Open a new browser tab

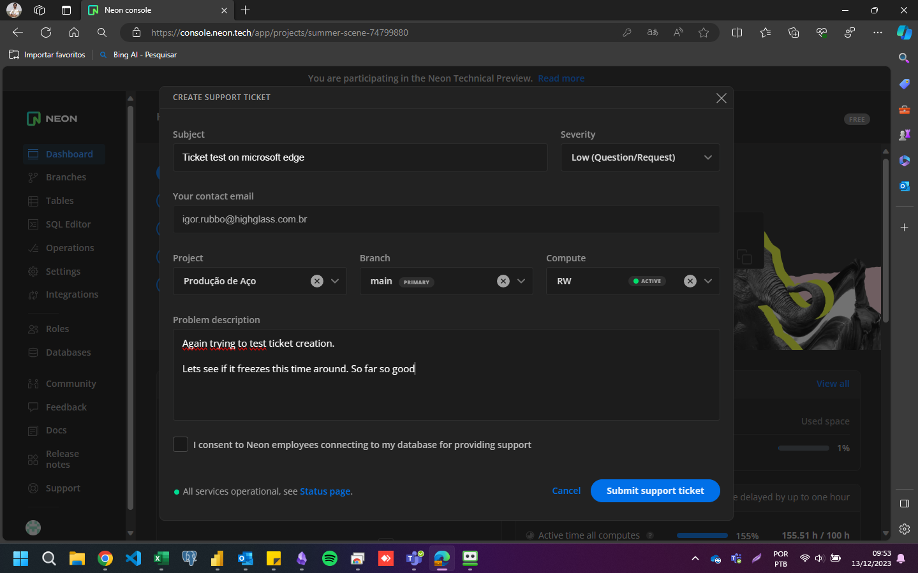(x=246, y=10)
